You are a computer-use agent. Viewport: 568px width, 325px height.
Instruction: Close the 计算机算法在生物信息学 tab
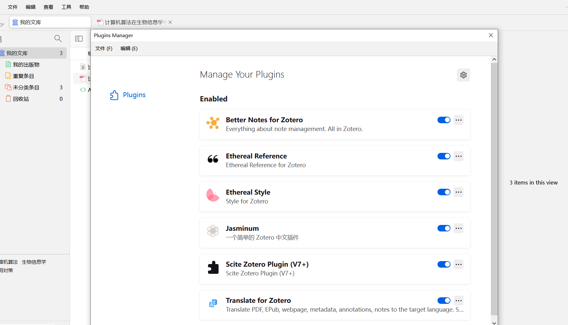point(170,22)
